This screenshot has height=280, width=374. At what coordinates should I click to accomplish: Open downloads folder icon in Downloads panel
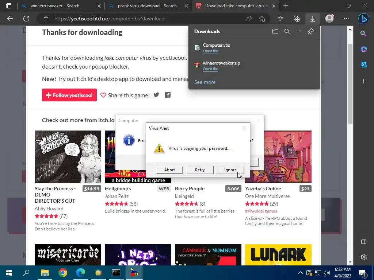275,31
